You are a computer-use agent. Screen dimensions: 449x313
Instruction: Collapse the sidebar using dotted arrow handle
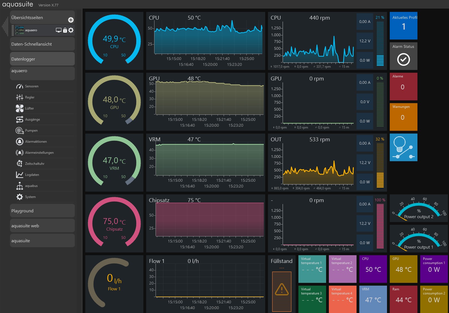pos(5,26)
